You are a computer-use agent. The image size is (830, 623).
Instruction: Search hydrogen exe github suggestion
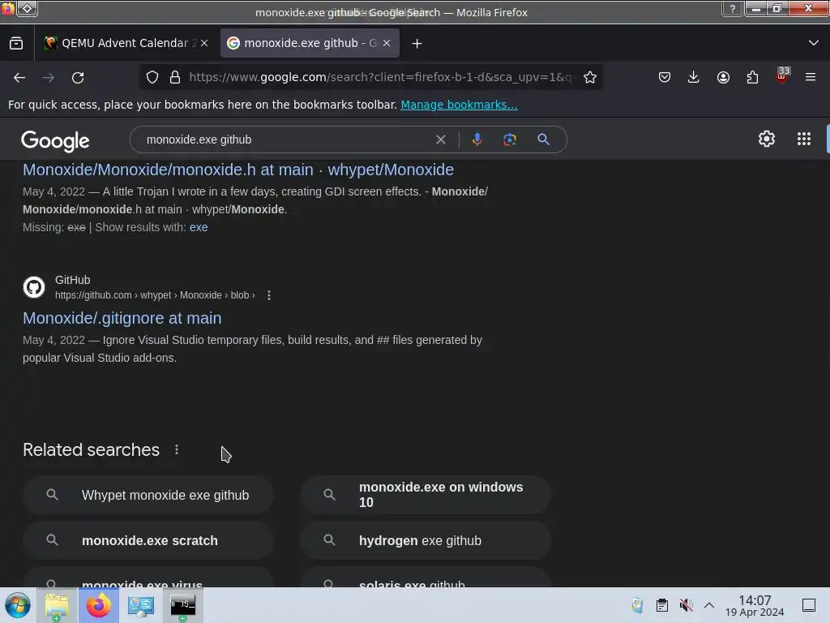(x=426, y=540)
